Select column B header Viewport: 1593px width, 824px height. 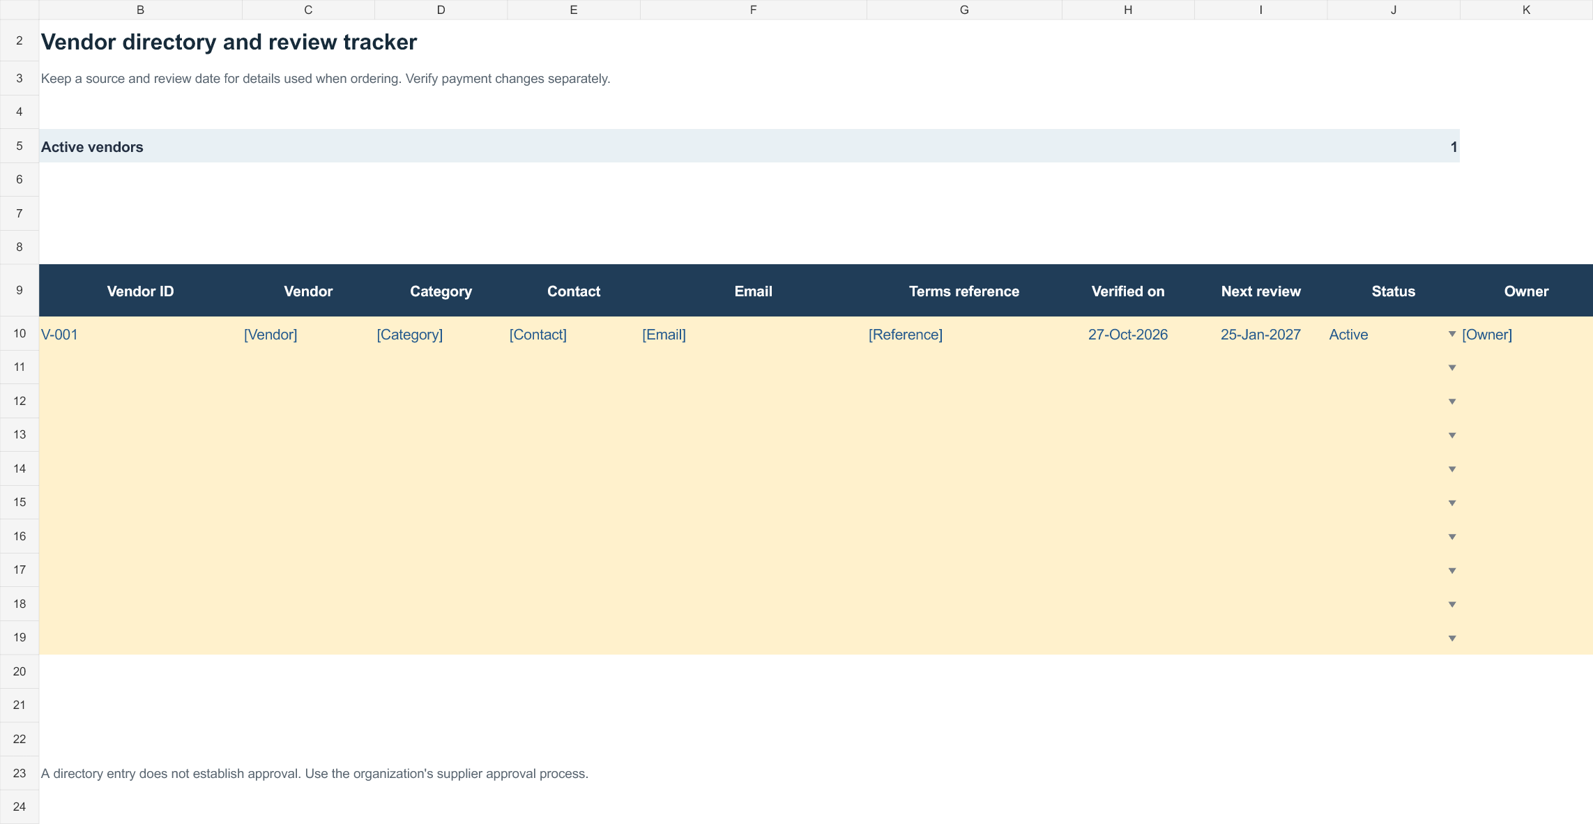[141, 10]
